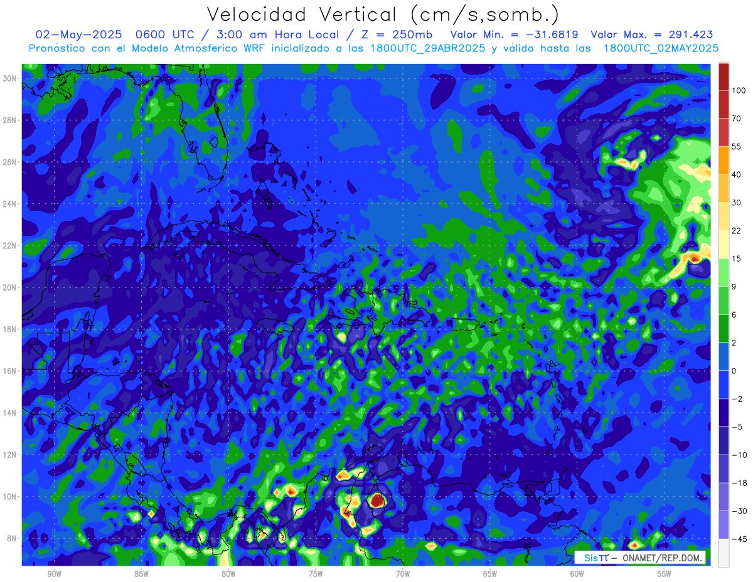Click the longitude label "80W"
The width and height of the screenshot is (753, 582).
[x=228, y=574]
